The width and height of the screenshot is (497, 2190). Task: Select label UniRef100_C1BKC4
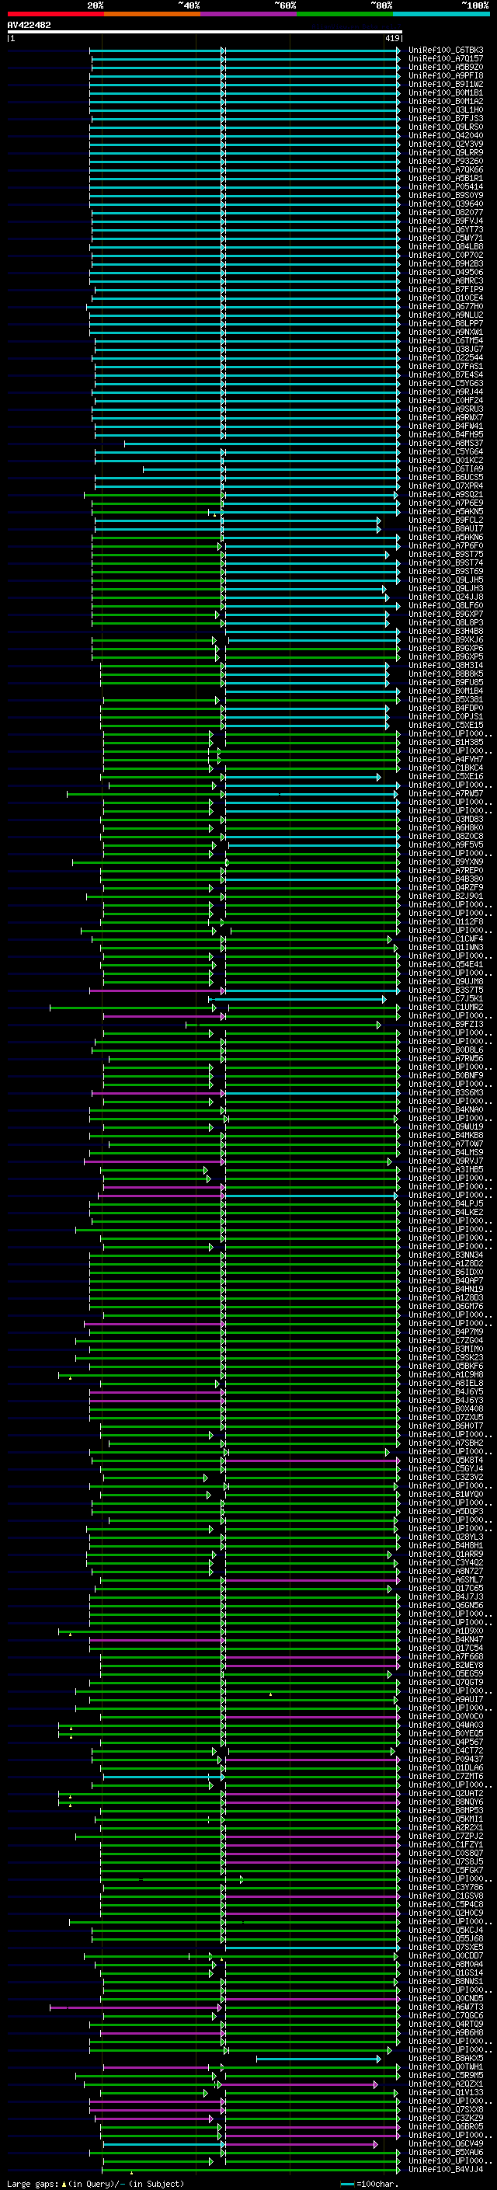446,768
